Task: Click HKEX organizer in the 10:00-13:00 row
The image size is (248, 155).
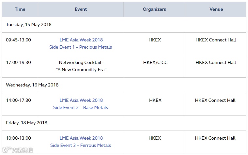Action: pos(155,138)
